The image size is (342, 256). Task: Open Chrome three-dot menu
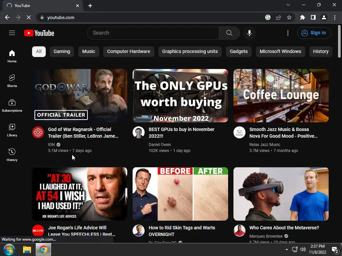coord(335,17)
